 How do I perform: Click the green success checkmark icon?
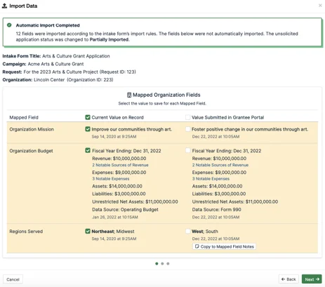(x=9, y=25)
